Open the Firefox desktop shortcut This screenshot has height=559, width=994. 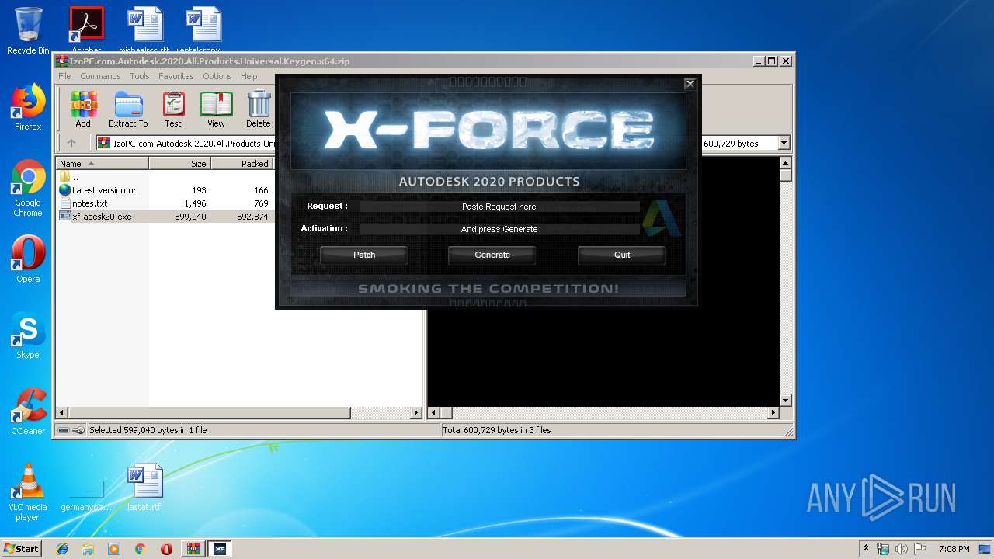coord(28,107)
